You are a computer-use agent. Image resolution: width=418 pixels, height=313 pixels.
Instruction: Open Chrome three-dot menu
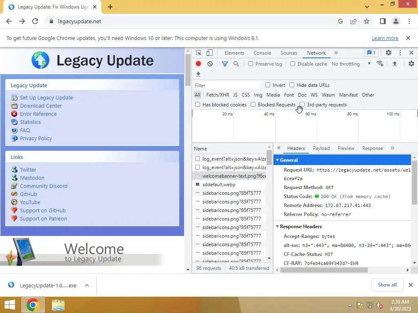(x=409, y=21)
